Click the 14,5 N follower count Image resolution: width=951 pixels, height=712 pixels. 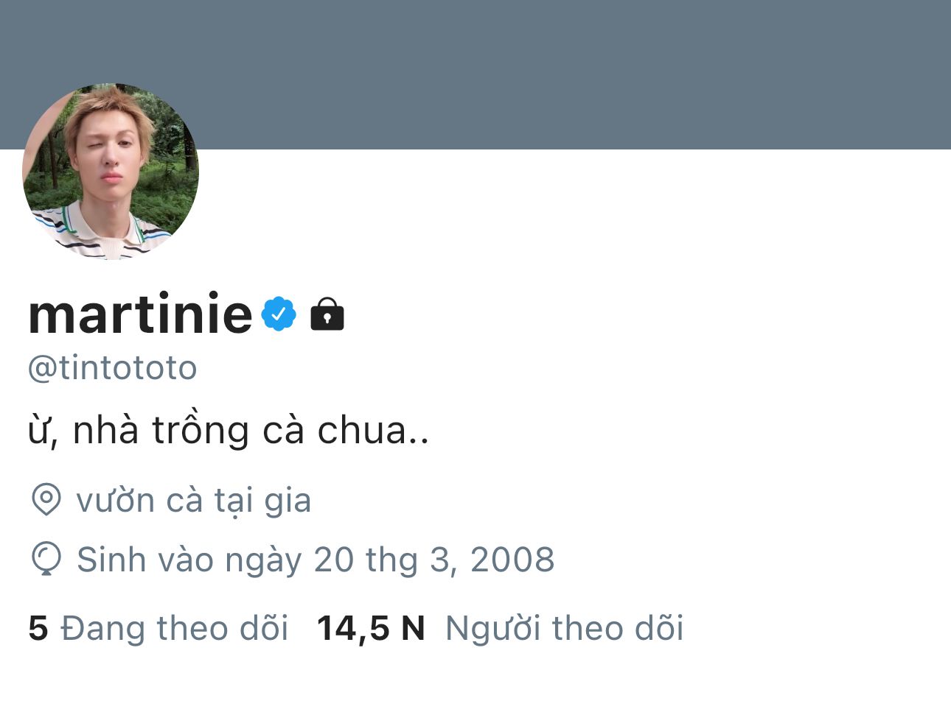tap(370, 628)
